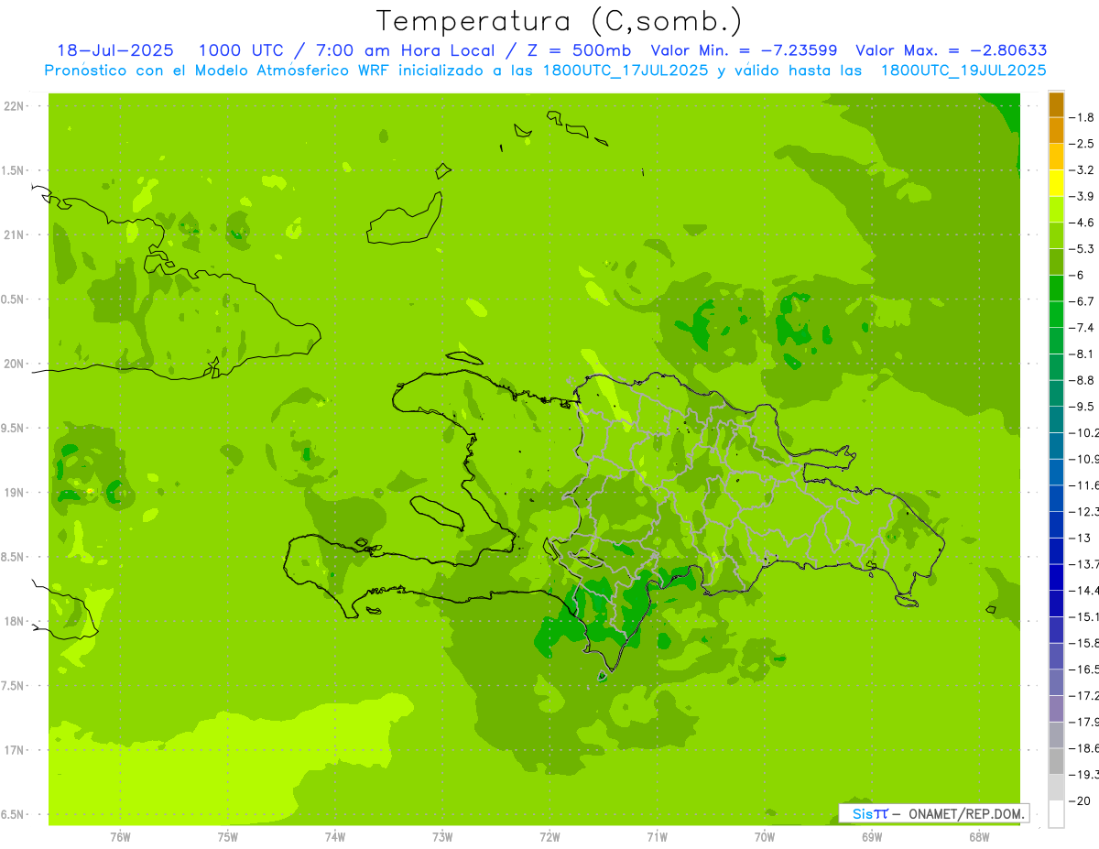Click the white legend band below -20
Viewport: 1099px width, 849px height.
pyautogui.click(x=1056, y=813)
